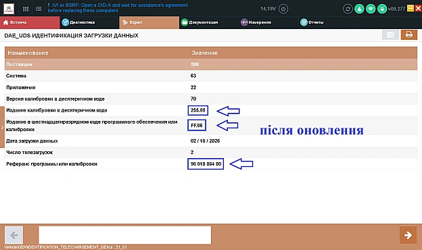Click the power button icon near voltage
The width and height of the screenshot is (422, 250).
coord(283,9)
